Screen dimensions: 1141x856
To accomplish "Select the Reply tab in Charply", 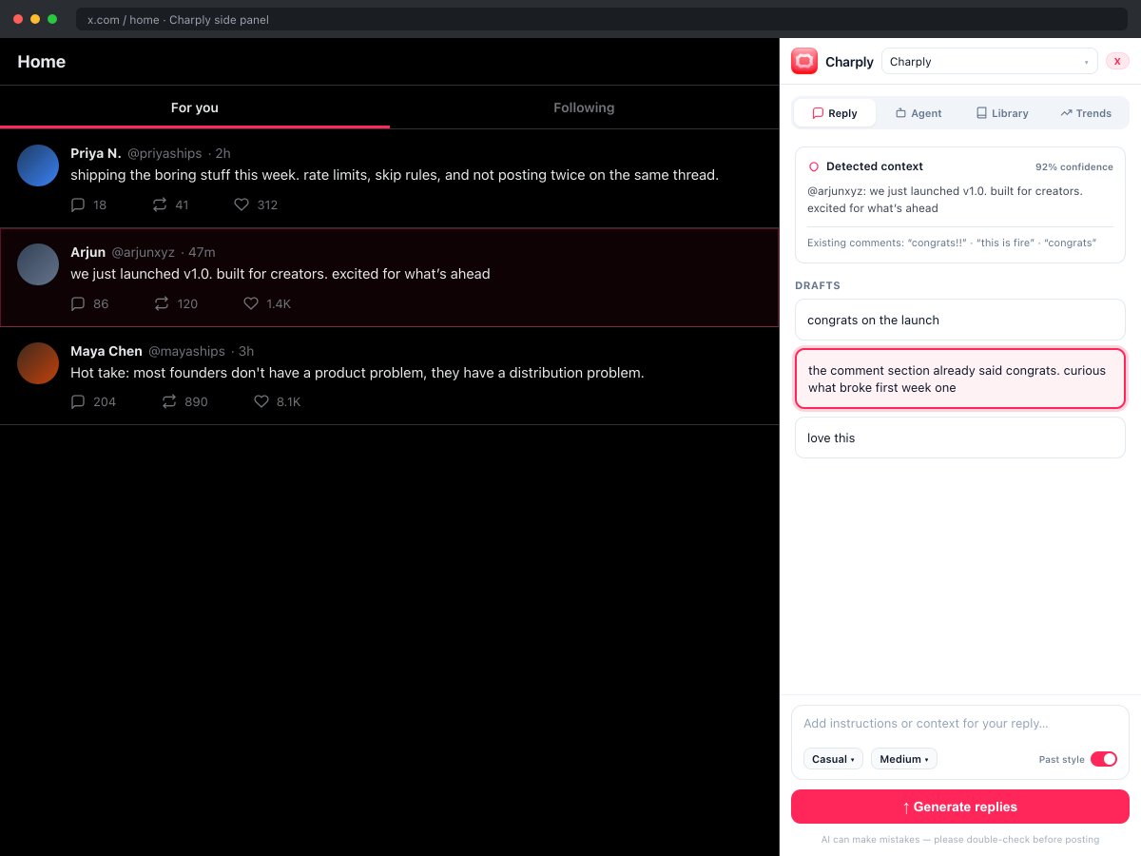I will pos(835,113).
